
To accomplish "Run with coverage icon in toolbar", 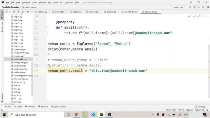I will tap(199, 7).
